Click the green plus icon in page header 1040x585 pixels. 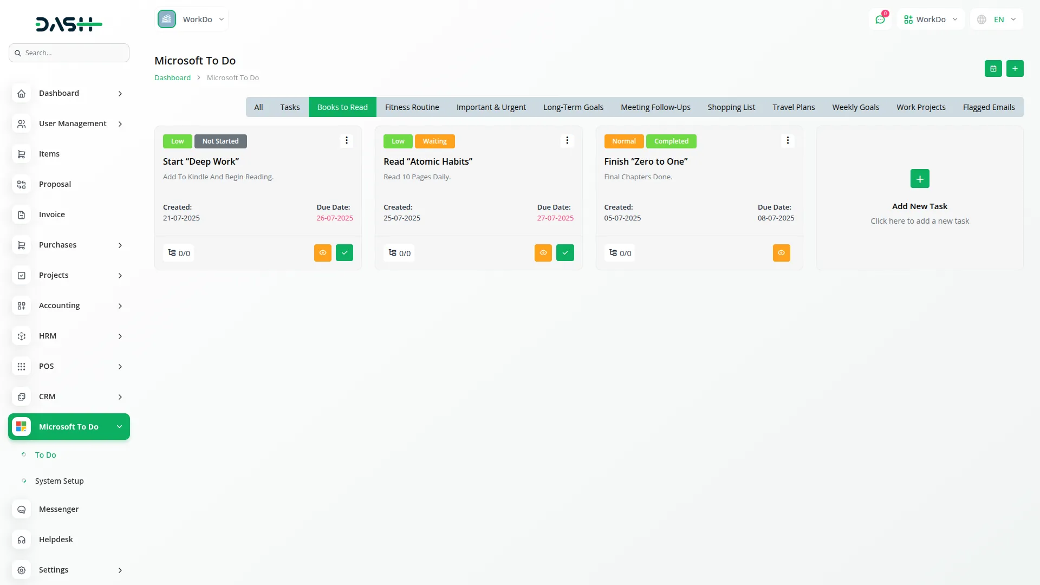[x=1015, y=69]
